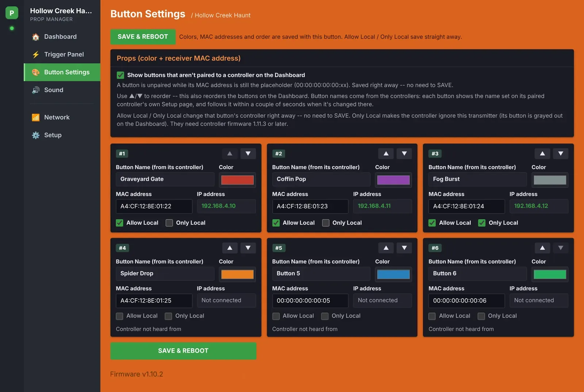Move button #4 up with arrow

230,248
